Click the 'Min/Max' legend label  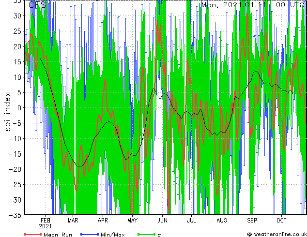112,235
